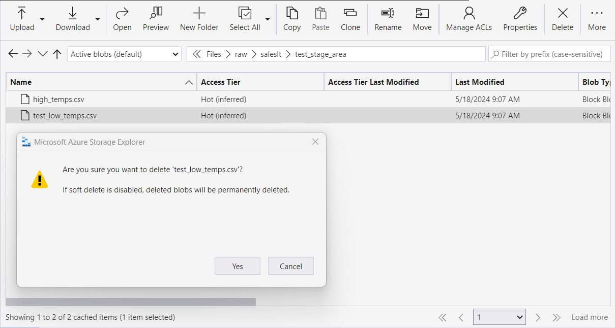Go to Files in the breadcrumb
This screenshot has height=328, width=615.
pyautogui.click(x=214, y=54)
